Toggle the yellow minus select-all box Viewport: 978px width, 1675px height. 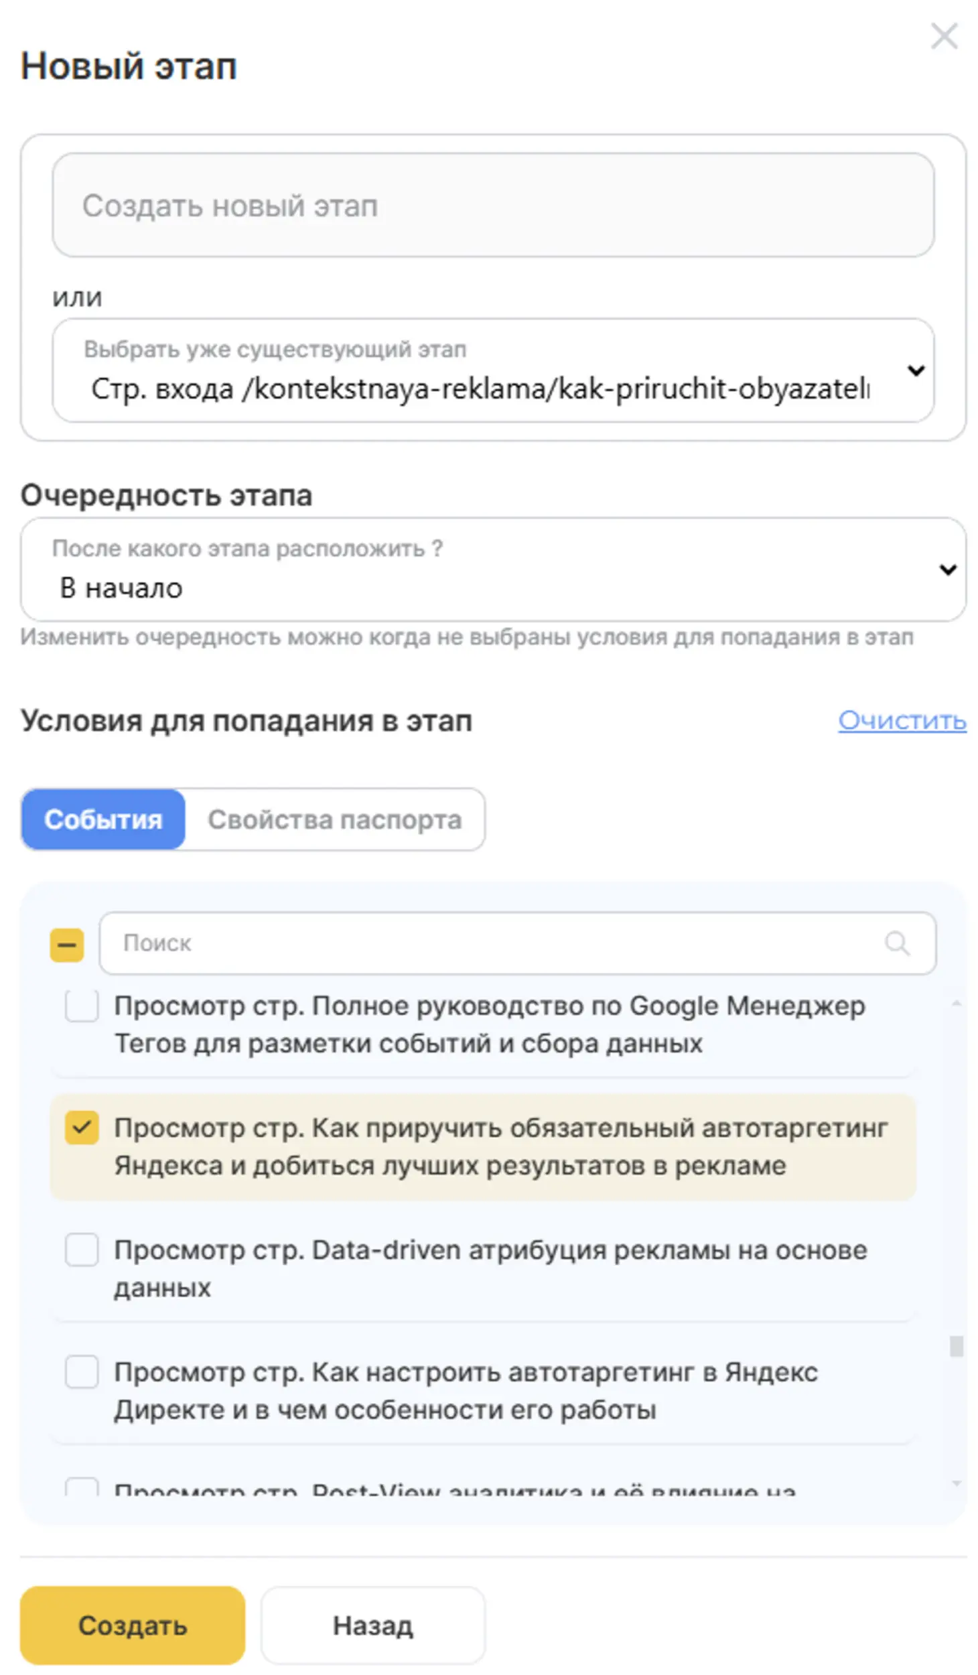[x=67, y=945]
